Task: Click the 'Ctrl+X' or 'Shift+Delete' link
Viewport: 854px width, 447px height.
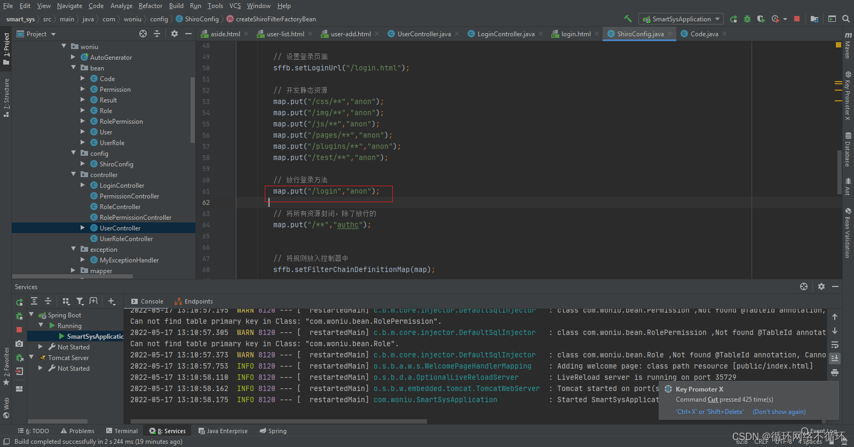Action: pos(710,412)
